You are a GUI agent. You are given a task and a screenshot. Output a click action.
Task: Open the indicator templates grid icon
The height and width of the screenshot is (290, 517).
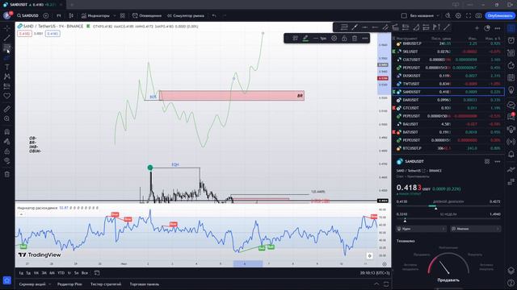[x=123, y=15]
